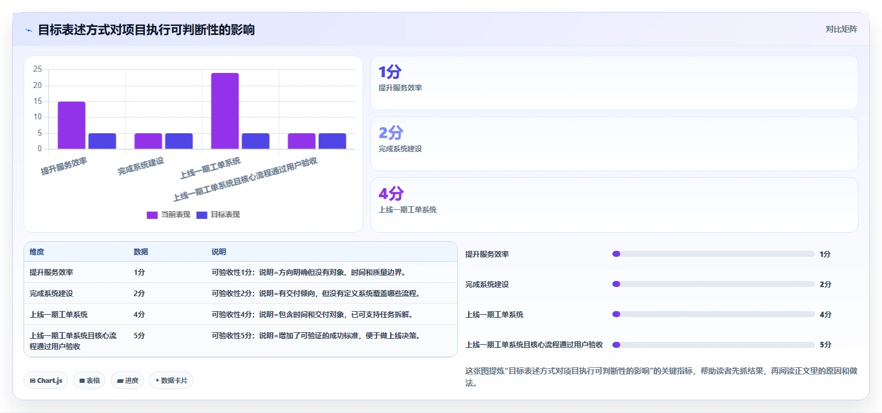882x413 pixels.
Task: Click the progress bar for 完成系统建设
Action: [714, 284]
